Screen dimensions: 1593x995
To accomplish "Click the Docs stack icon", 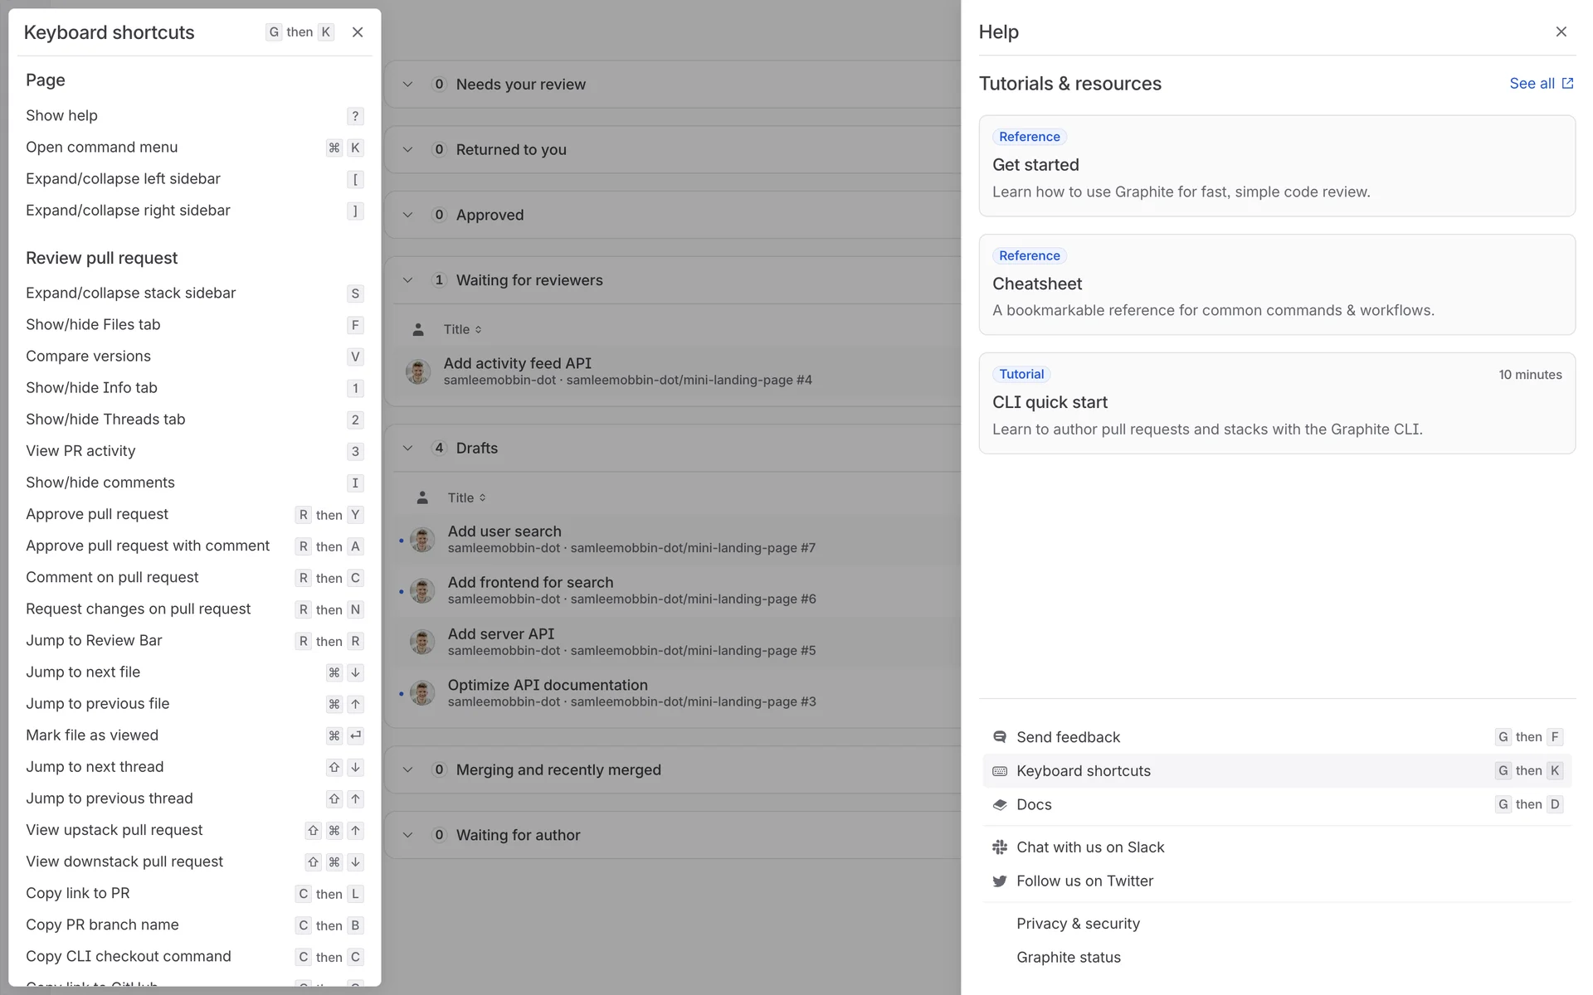I will point(1000,804).
